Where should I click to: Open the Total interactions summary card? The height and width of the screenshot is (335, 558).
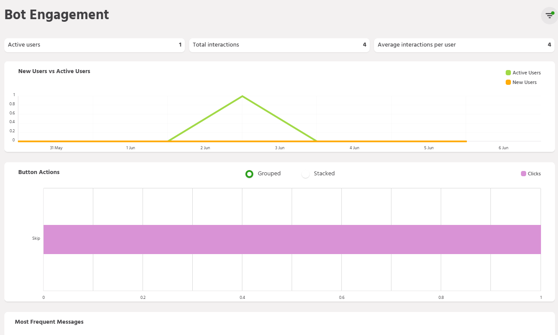[279, 45]
